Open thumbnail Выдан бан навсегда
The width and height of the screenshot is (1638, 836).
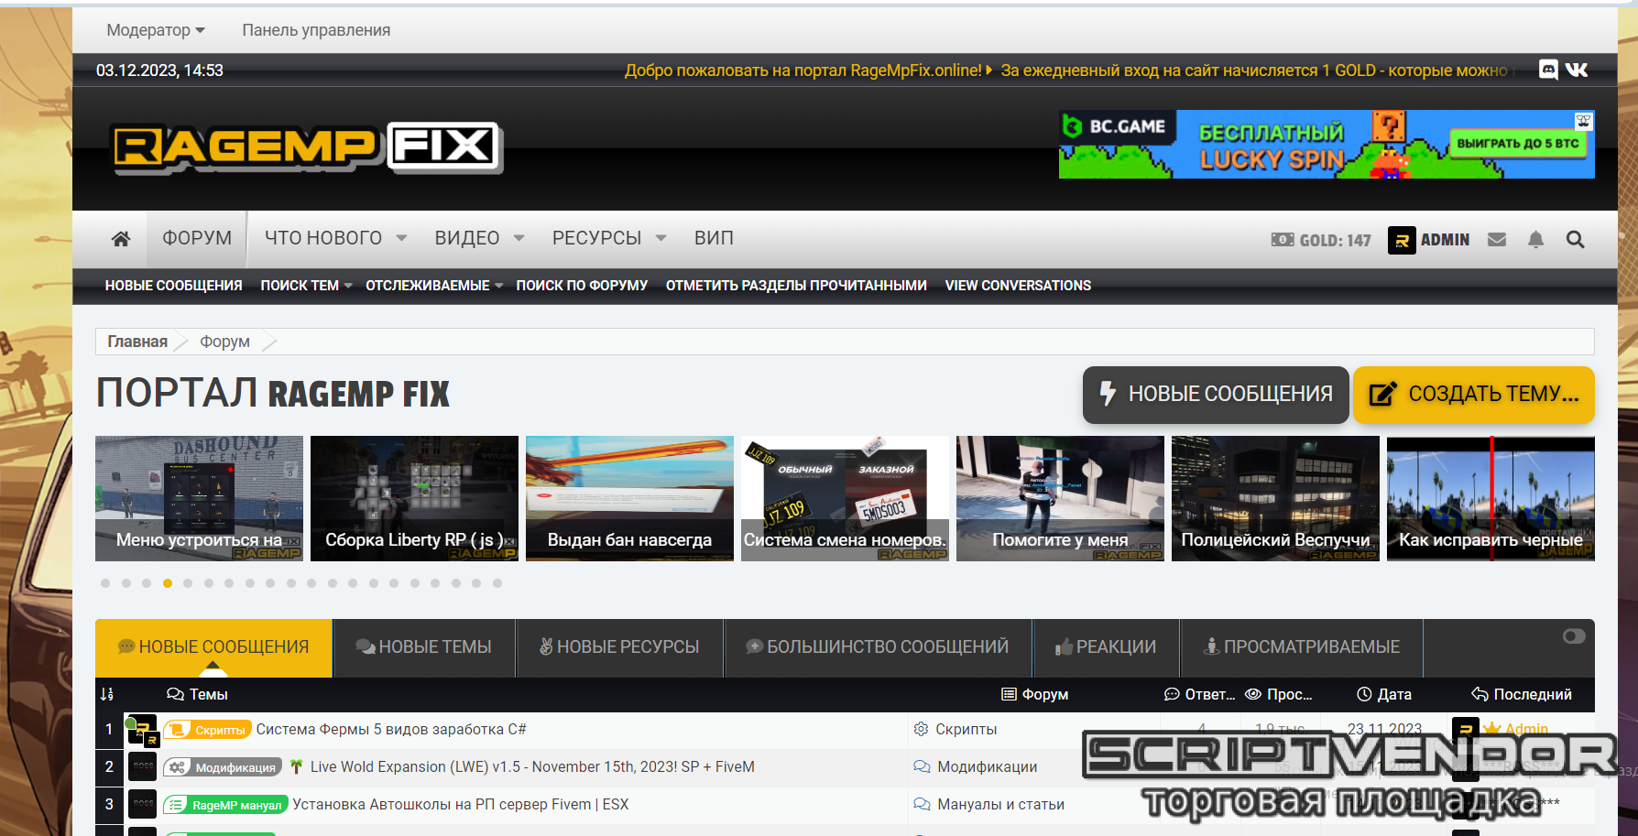pyautogui.click(x=629, y=498)
